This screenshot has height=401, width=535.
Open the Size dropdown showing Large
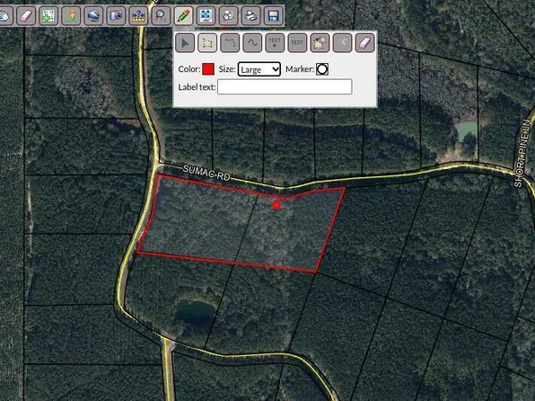click(x=259, y=69)
